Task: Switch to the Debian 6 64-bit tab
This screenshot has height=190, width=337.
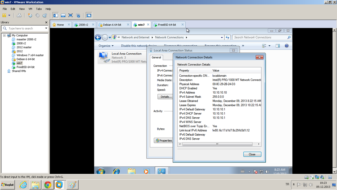Action: click(x=112, y=25)
